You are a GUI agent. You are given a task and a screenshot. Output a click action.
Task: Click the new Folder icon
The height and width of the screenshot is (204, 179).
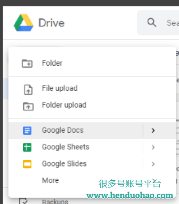27,64
